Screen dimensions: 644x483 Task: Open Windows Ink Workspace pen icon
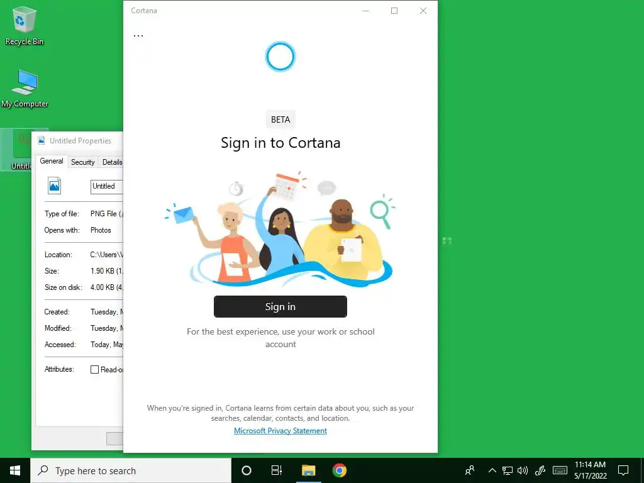coord(540,470)
